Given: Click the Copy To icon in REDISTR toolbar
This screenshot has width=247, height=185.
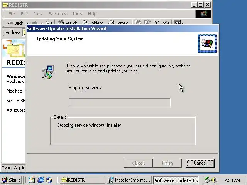Looking at the screenshot, I should tap(147, 22).
